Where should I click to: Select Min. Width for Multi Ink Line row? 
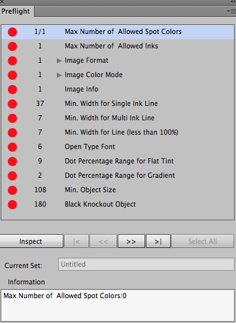click(118, 118)
